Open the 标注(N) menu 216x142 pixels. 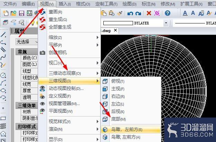point(149,4)
